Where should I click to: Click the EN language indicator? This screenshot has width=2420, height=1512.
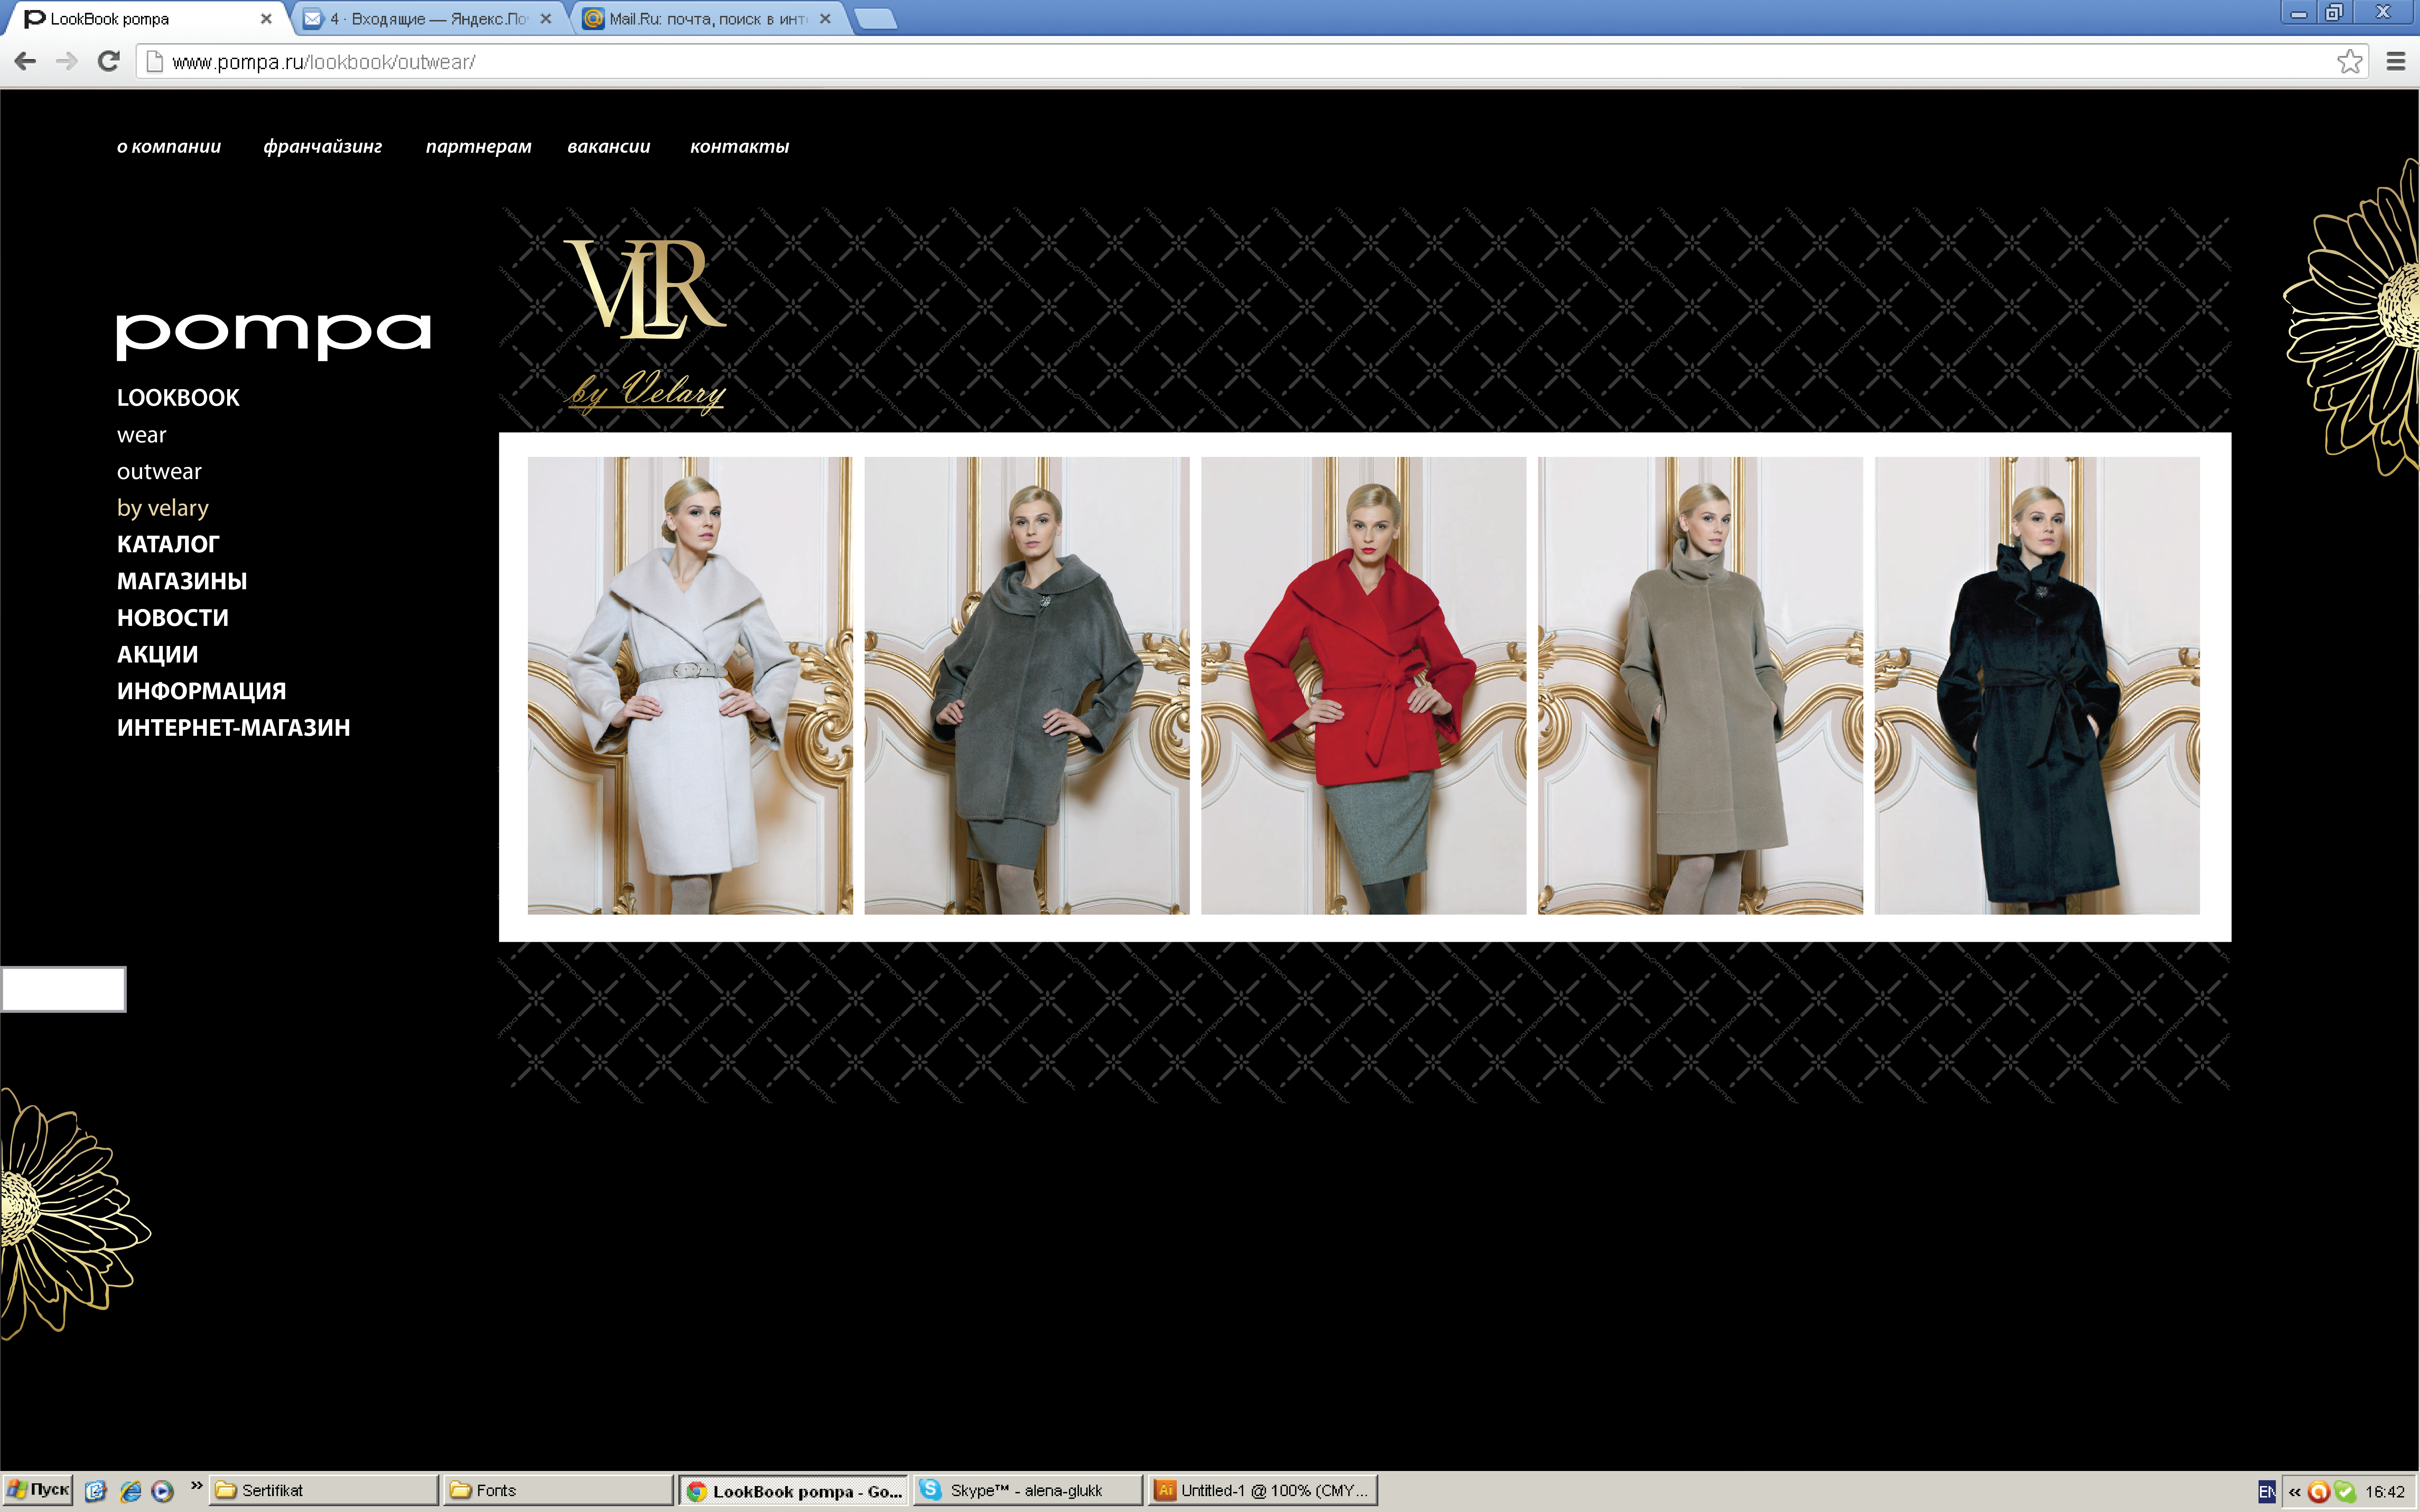tap(2266, 1492)
